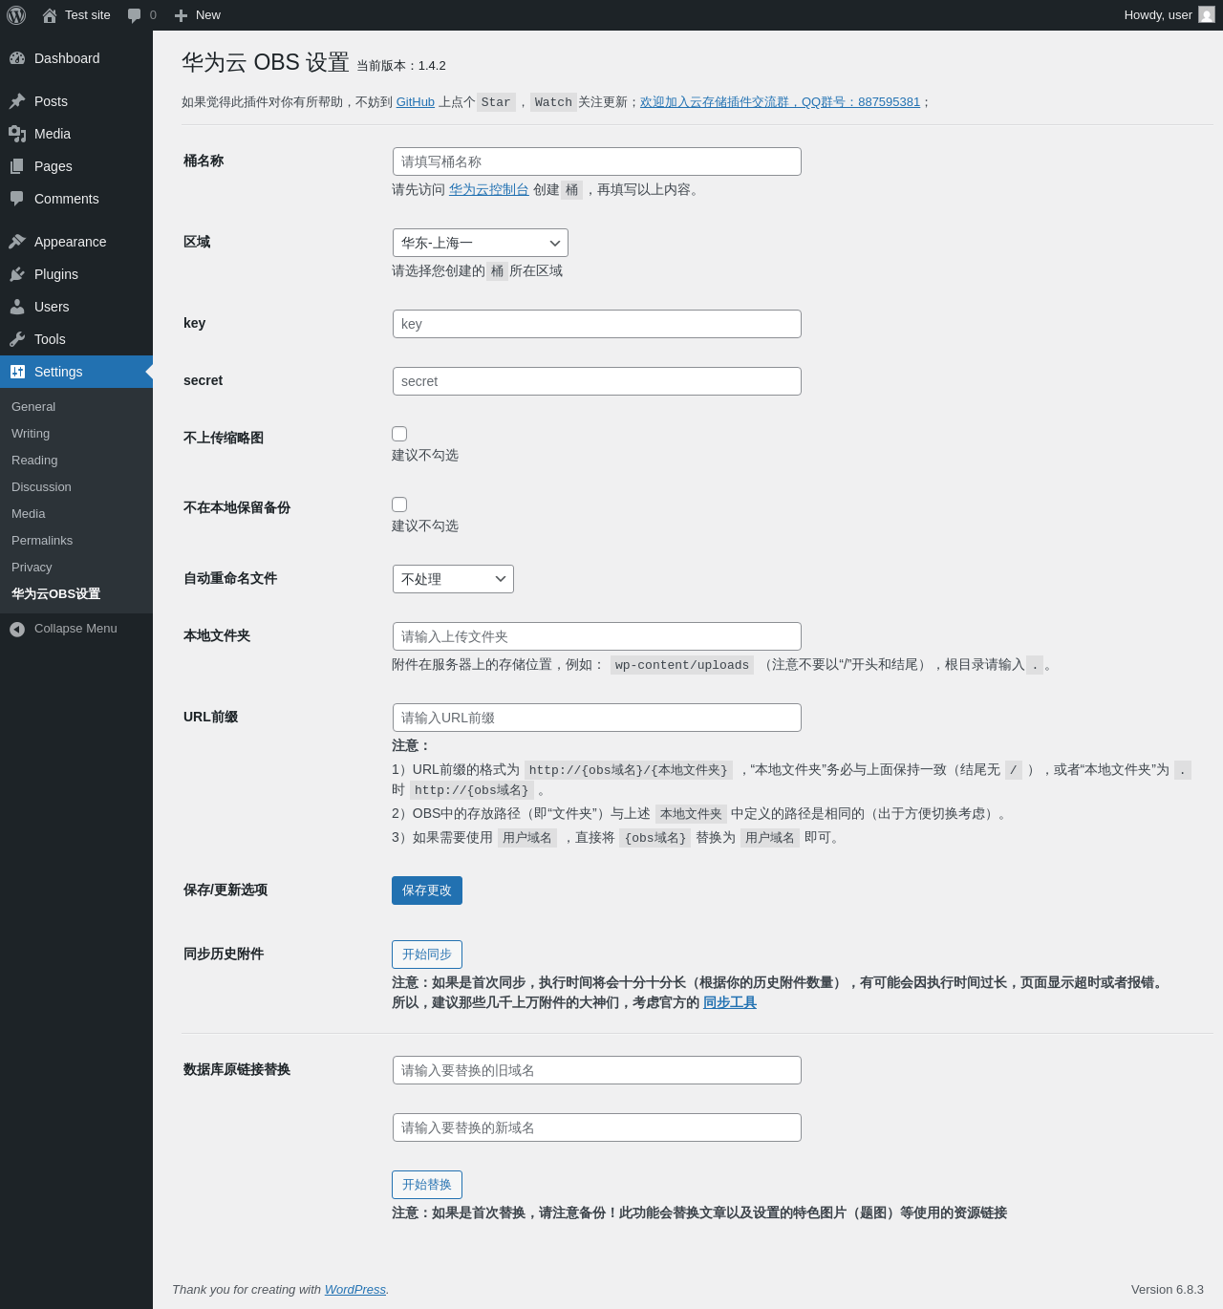1223x1309 pixels.
Task: Focus the 桶名称 input field
Action: pos(597,161)
